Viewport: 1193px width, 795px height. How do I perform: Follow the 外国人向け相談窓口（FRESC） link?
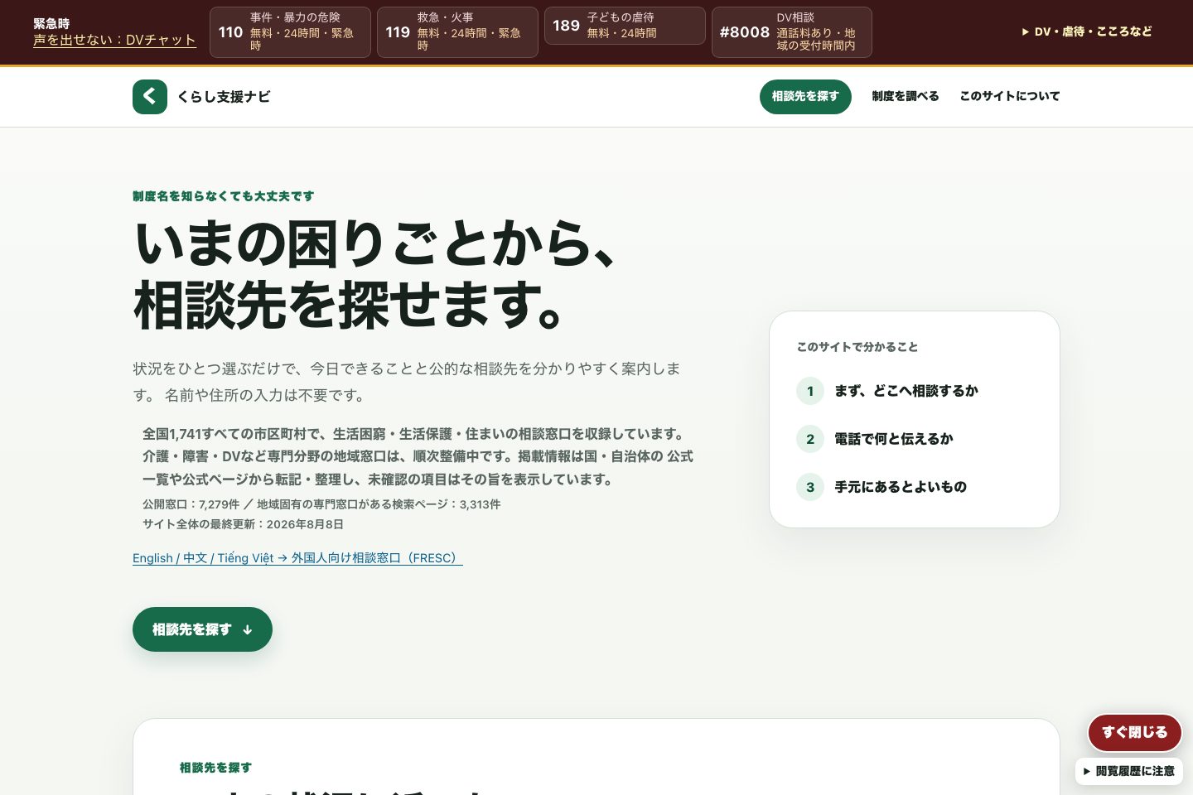(x=297, y=558)
